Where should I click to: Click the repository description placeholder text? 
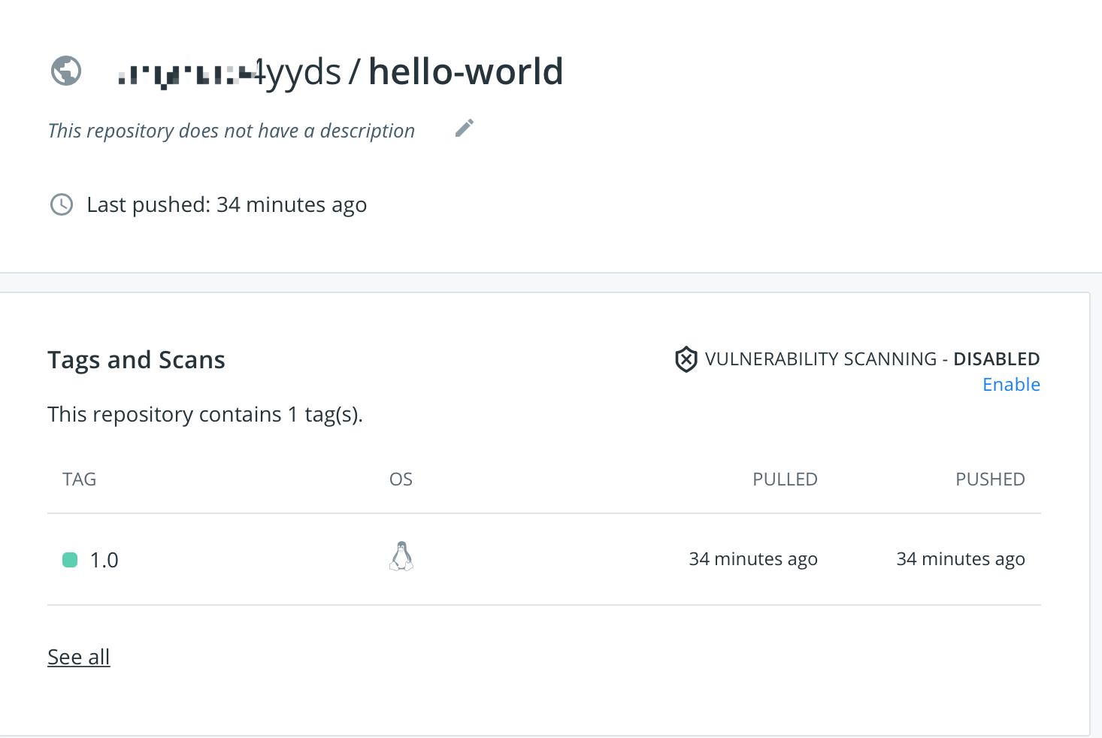pyautogui.click(x=232, y=131)
